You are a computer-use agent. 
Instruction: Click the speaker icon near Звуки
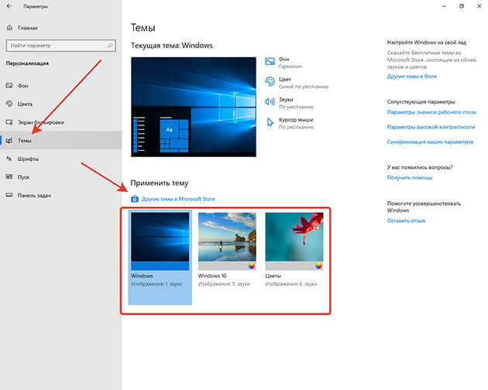tap(270, 101)
